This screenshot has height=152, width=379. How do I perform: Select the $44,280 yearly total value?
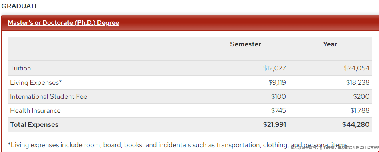pos(355,124)
